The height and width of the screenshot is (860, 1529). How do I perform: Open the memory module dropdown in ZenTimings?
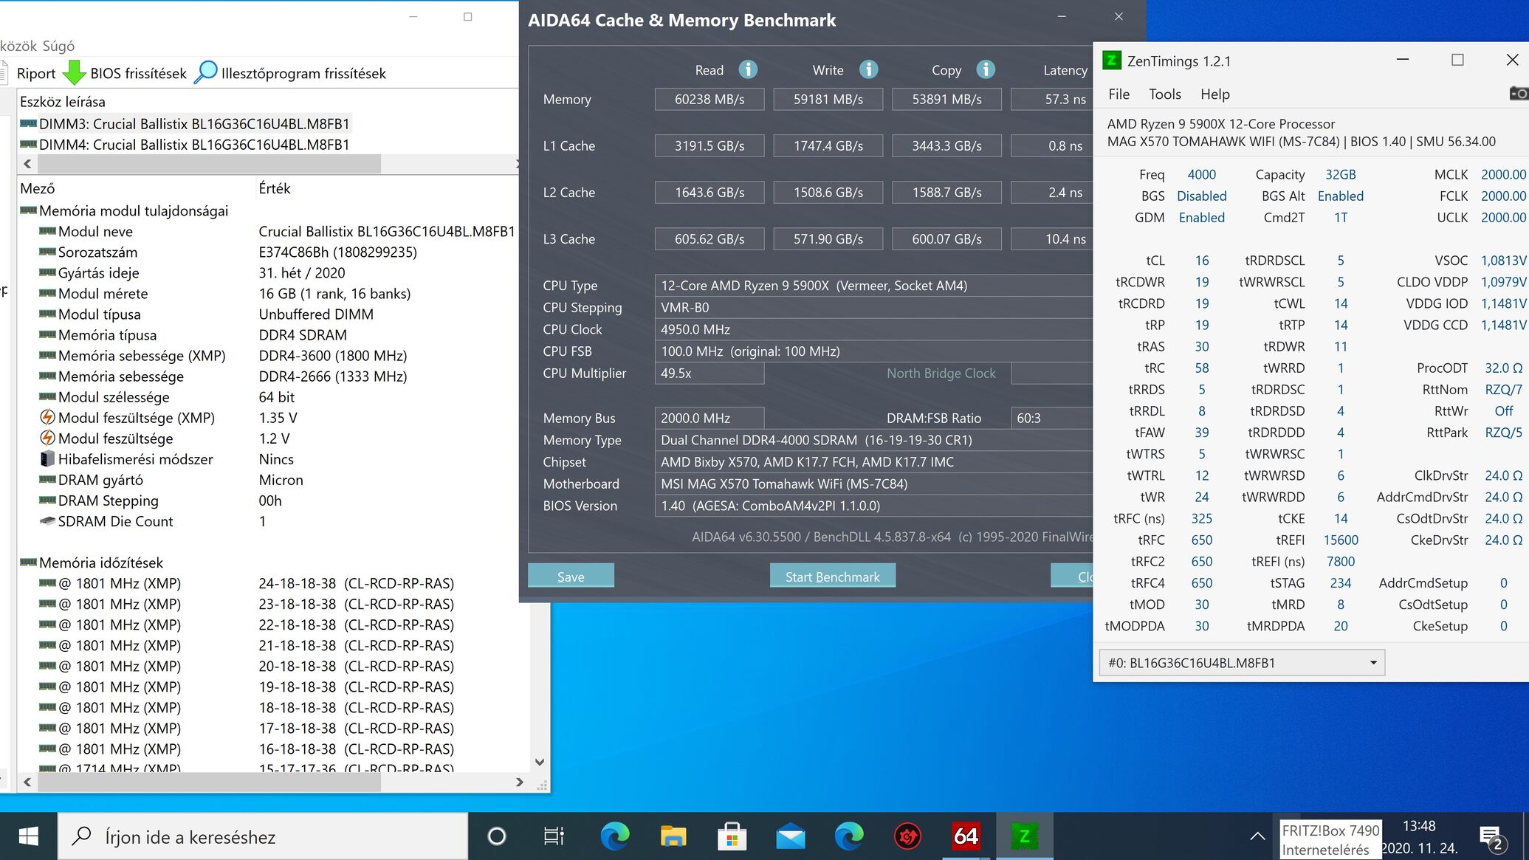(x=1242, y=662)
